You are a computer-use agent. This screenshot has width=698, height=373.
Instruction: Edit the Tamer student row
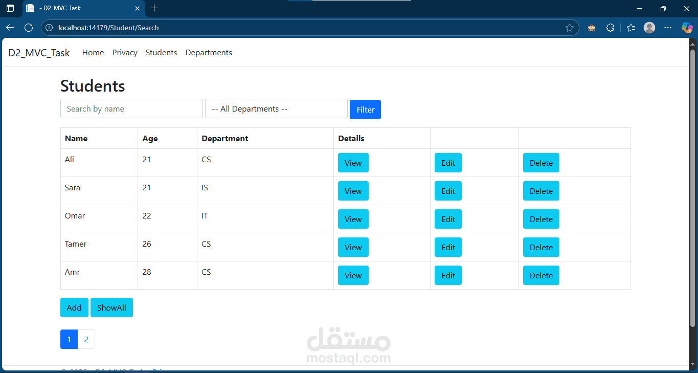click(x=448, y=247)
